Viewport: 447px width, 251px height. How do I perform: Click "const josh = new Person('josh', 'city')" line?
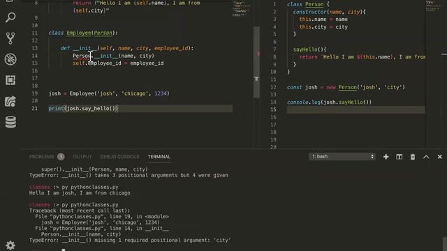(346, 87)
